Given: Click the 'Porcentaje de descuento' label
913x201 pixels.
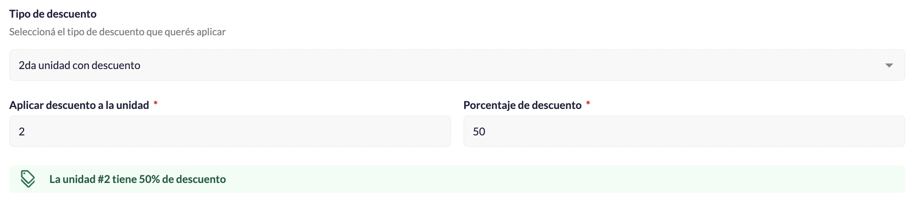Looking at the screenshot, I should click(522, 105).
